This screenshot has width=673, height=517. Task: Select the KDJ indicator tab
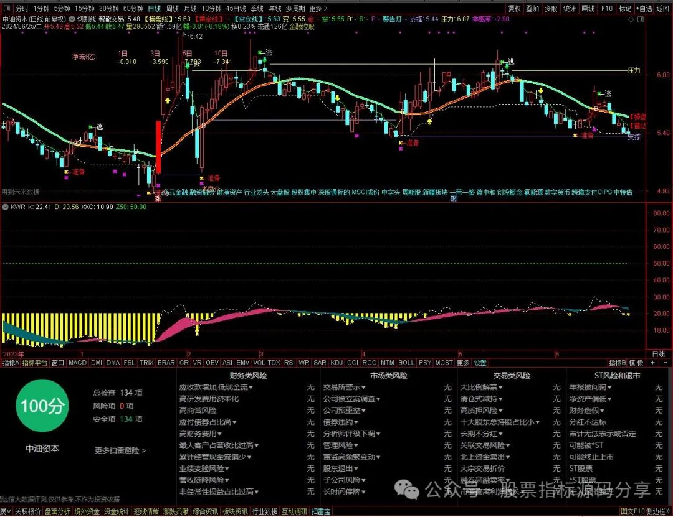point(336,363)
